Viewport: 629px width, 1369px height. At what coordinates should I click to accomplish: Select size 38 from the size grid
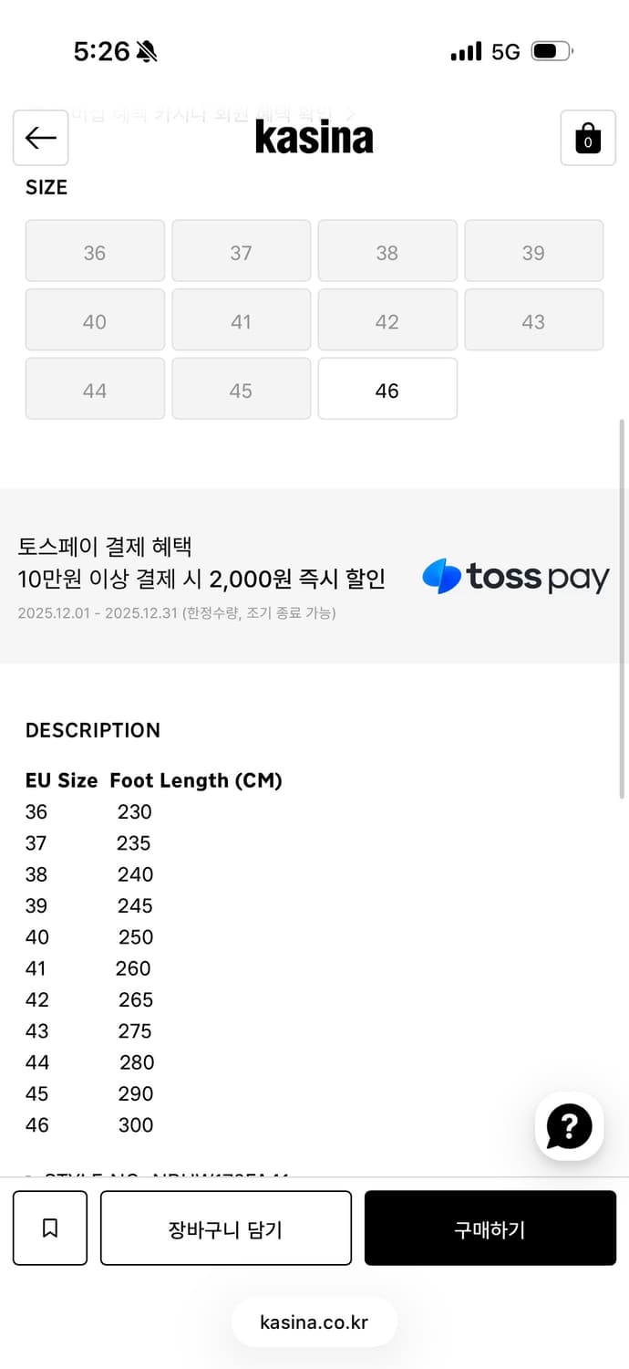387,252
